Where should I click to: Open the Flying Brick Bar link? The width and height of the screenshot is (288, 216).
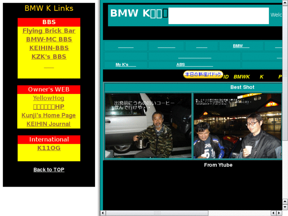click(x=49, y=31)
